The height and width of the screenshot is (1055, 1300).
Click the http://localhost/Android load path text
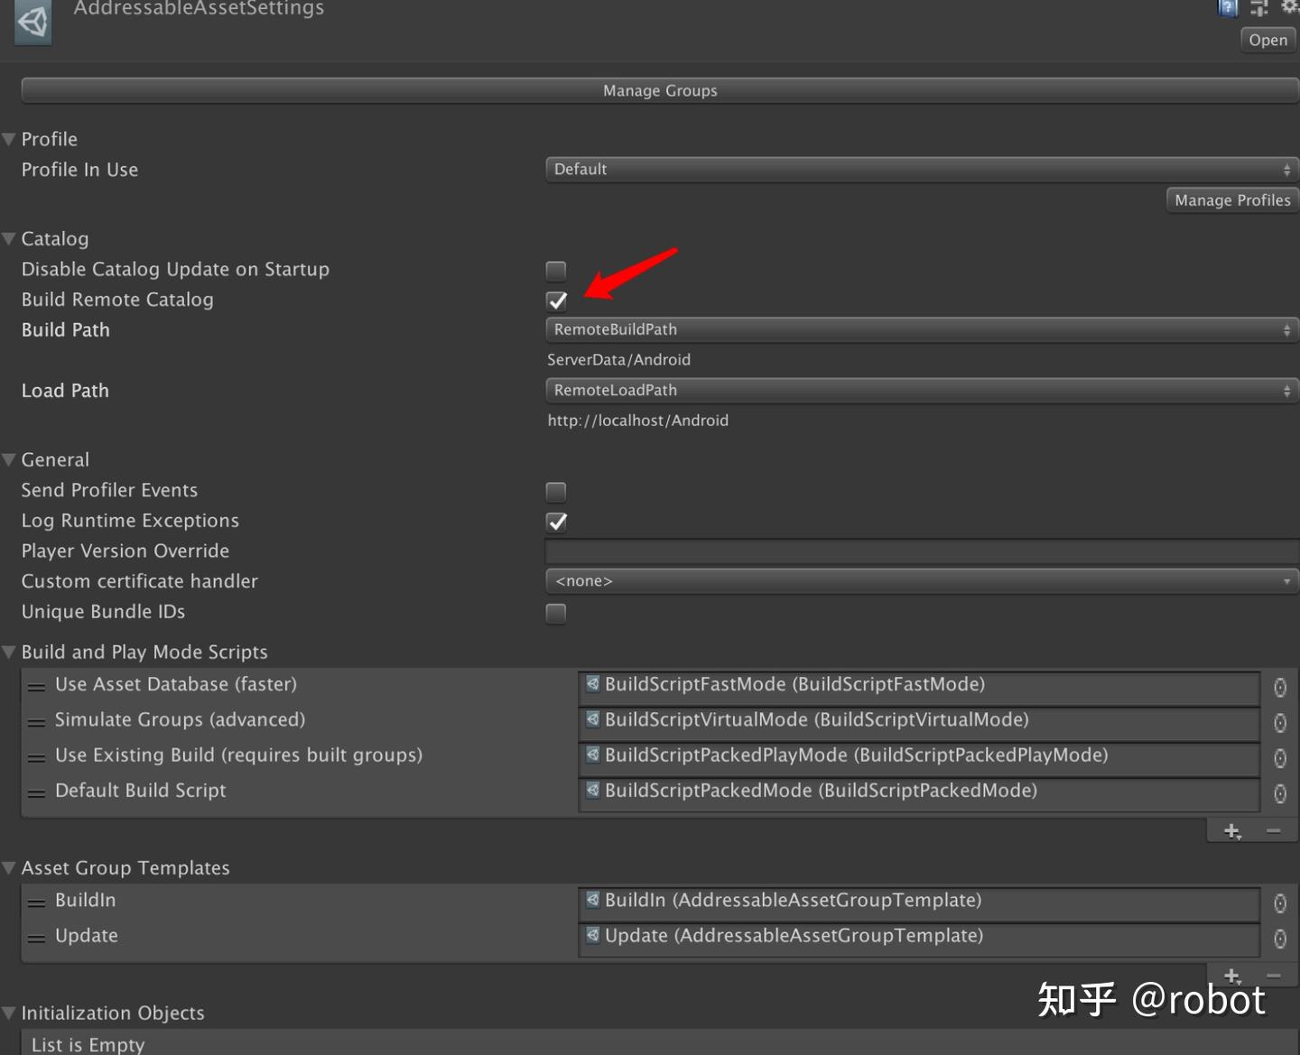coord(637,421)
